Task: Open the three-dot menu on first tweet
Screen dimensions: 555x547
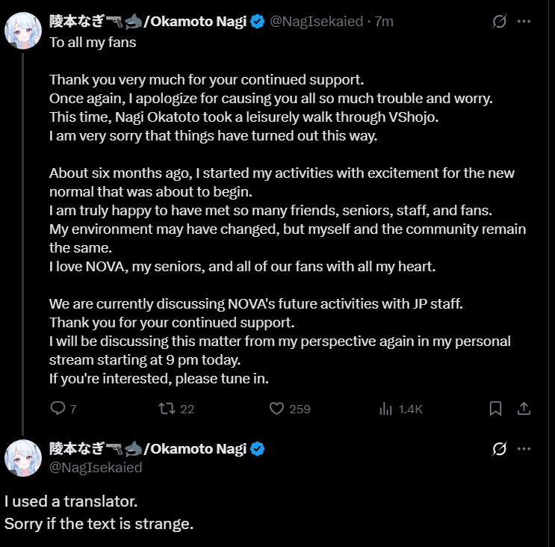Action: click(524, 22)
